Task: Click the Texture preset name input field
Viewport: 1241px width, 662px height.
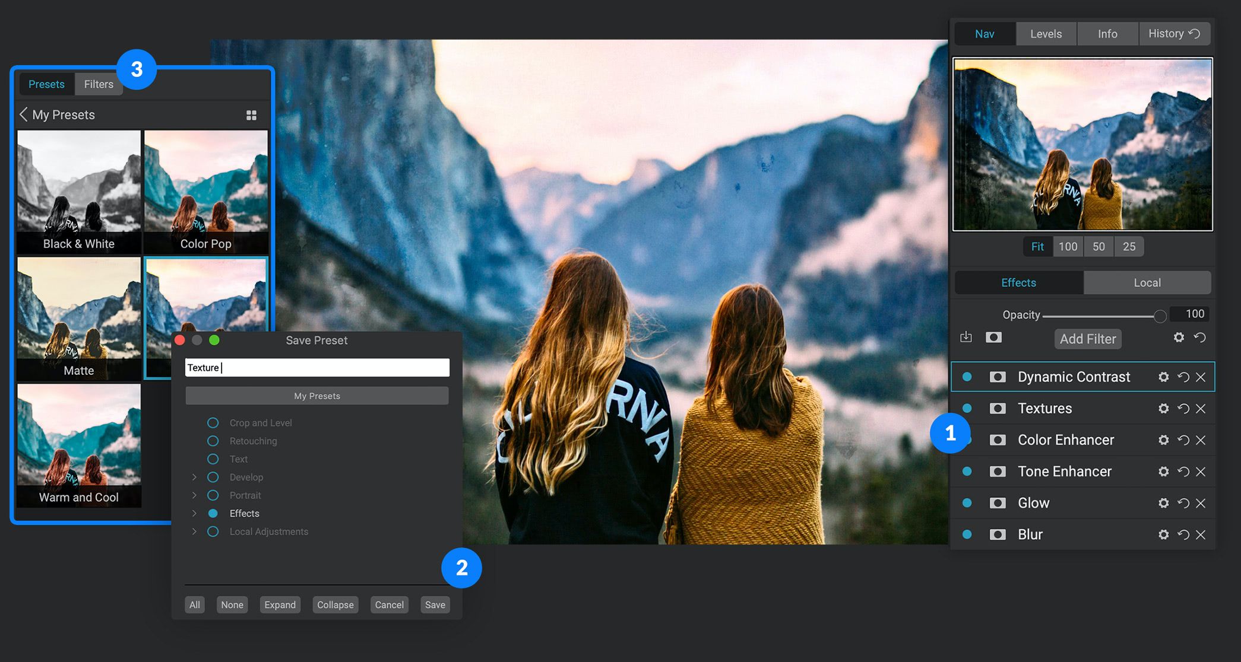Action: (x=317, y=368)
